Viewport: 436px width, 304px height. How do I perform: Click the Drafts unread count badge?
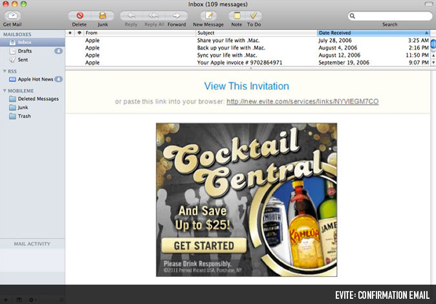(x=58, y=51)
